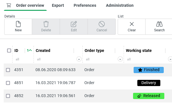
Task: Click date 16.03.2021 19:06:787
Action: tap(55, 83)
